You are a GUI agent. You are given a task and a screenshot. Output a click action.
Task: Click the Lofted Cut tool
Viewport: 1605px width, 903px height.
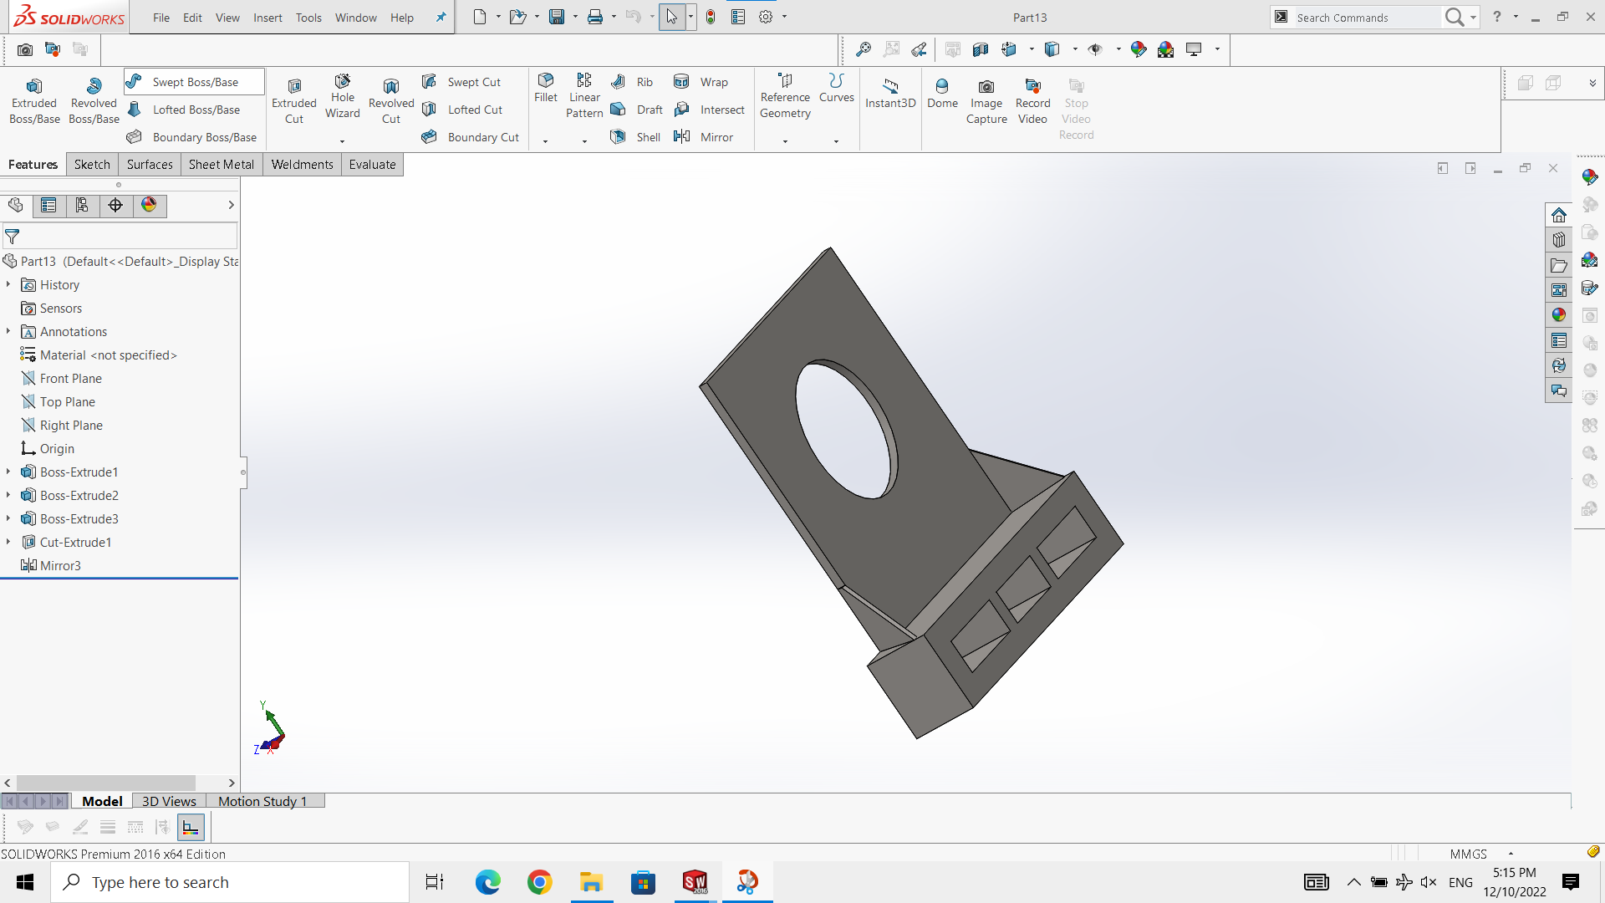click(x=462, y=110)
